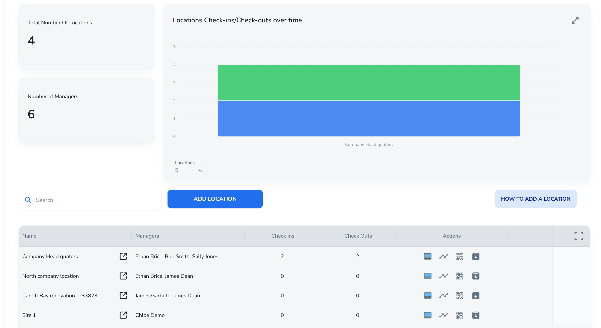
Task: Click the Check Ins column header
Action: pyautogui.click(x=283, y=236)
